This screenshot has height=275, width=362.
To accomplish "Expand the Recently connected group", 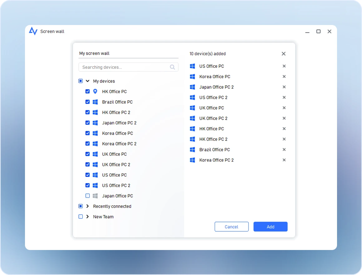I will (x=88, y=206).
